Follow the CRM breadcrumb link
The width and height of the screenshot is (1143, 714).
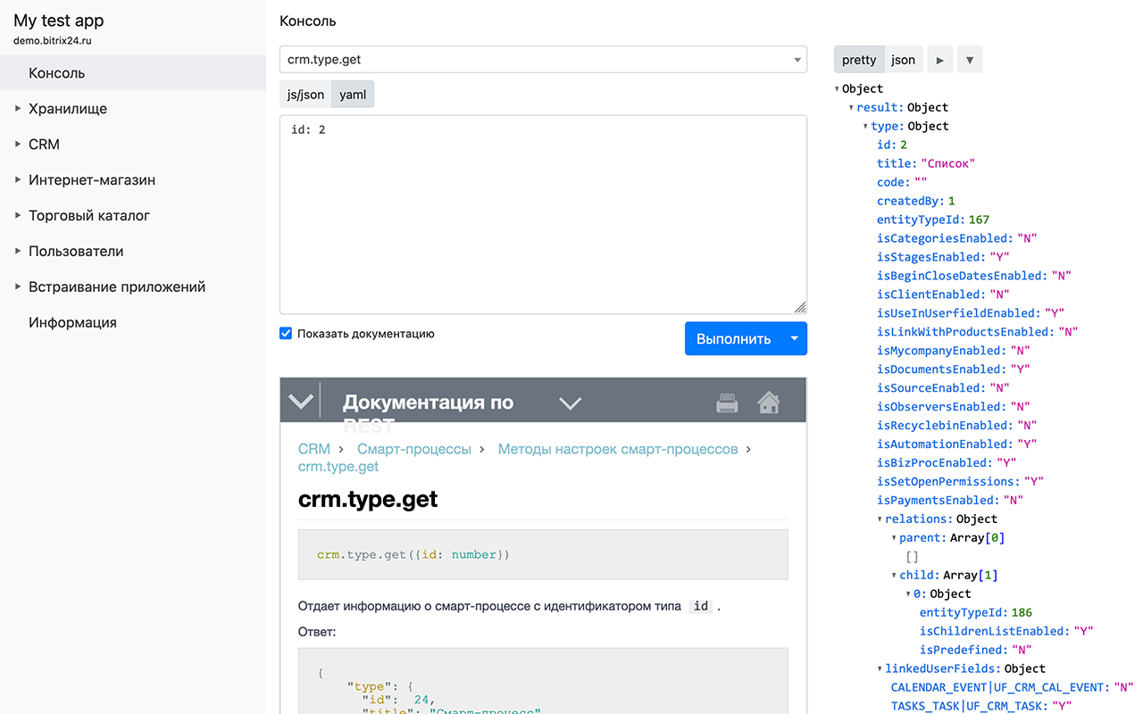point(314,449)
